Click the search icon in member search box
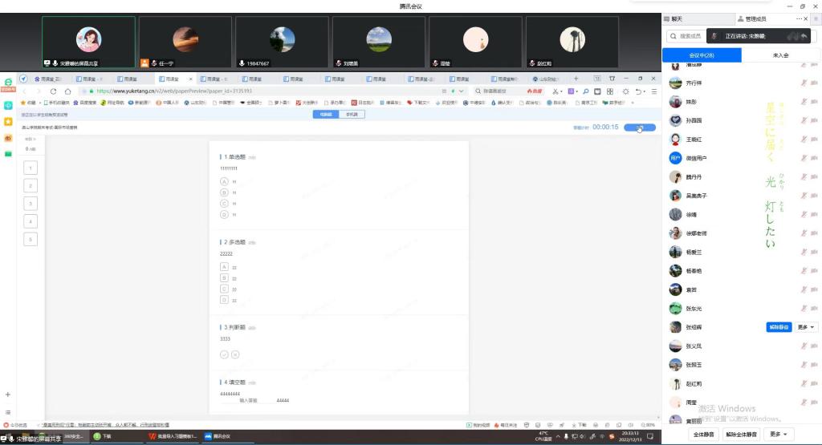This screenshot has width=822, height=445. point(673,36)
